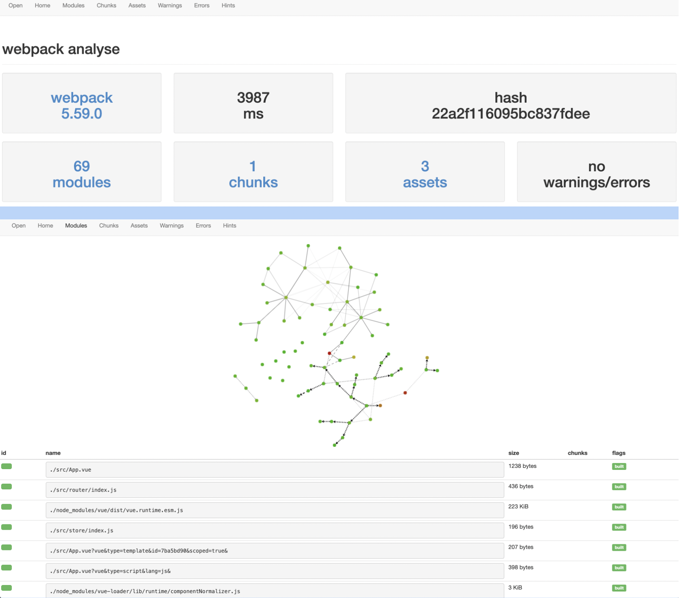Viewport: 681px width, 598px height.
Task: Click the built flag on the 196 bytes row
Action: point(619,527)
